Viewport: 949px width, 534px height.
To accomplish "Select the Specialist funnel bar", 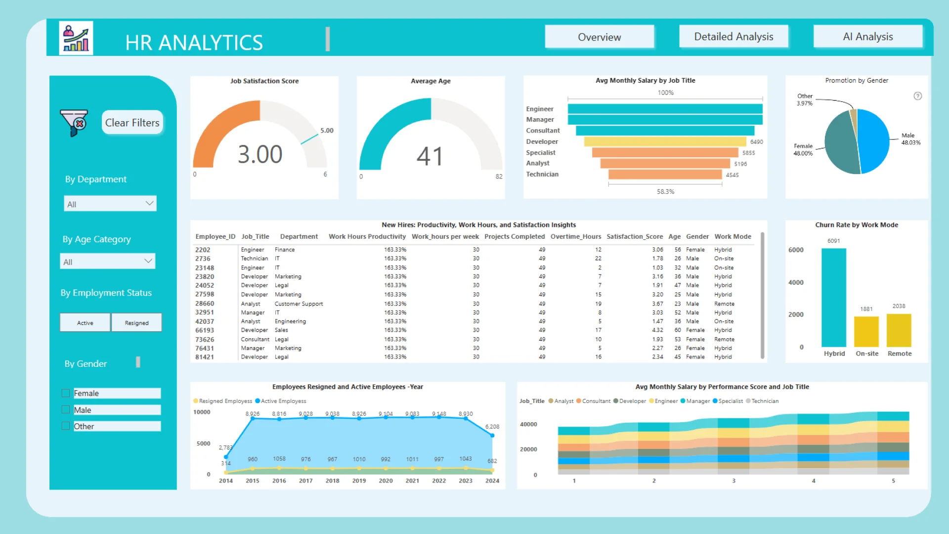I will (x=665, y=152).
